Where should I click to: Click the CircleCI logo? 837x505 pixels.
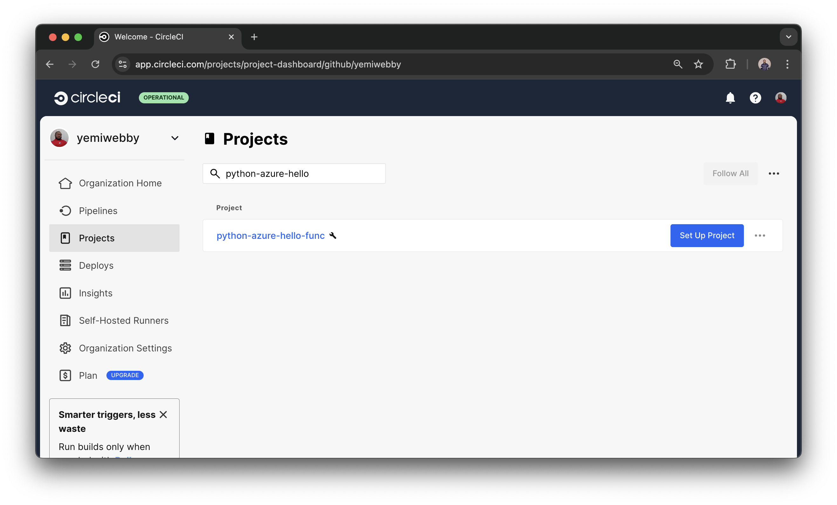(87, 98)
